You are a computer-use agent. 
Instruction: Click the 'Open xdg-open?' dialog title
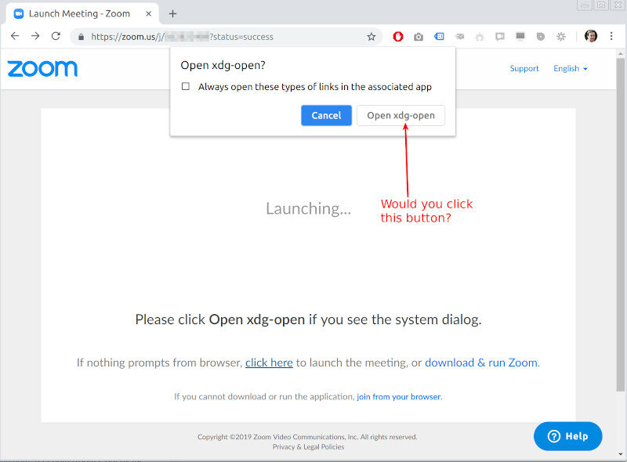tap(223, 65)
